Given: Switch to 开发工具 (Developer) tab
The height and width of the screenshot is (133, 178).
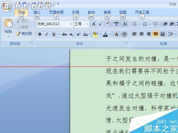Looking at the screenshot, I should coord(142,12).
